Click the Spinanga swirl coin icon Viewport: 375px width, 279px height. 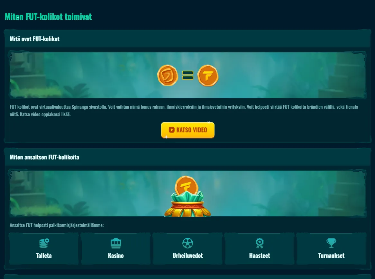pos(168,75)
